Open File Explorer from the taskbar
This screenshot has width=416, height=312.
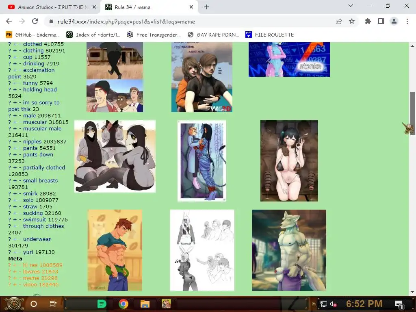pyautogui.click(x=145, y=304)
